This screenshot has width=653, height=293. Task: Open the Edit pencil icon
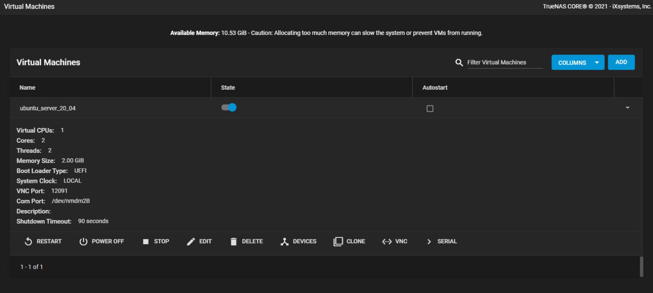coord(191,241)
